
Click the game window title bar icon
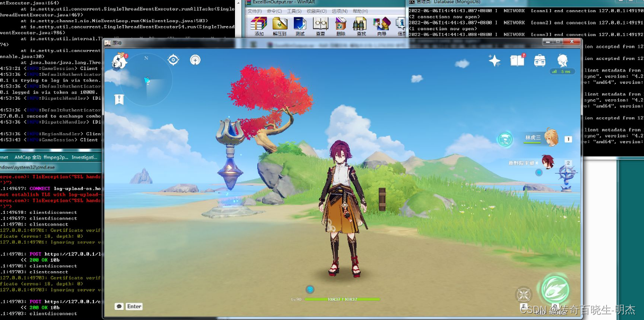pyautogui.click(x=107, y=42)
